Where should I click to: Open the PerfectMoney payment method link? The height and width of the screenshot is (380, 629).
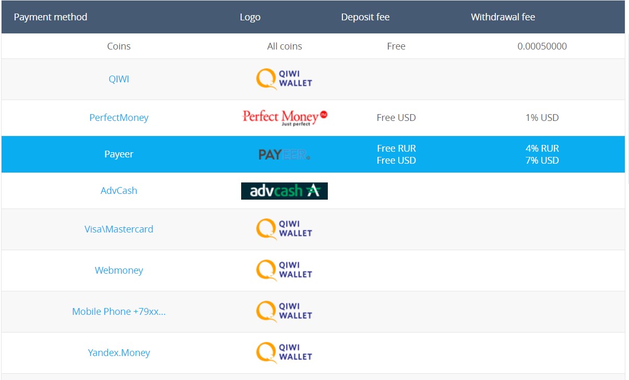119,117
